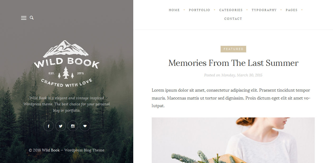Open the Memories From The Last Summer post
The width and height of the screenshot is (333, 163).
coord(233,63)
